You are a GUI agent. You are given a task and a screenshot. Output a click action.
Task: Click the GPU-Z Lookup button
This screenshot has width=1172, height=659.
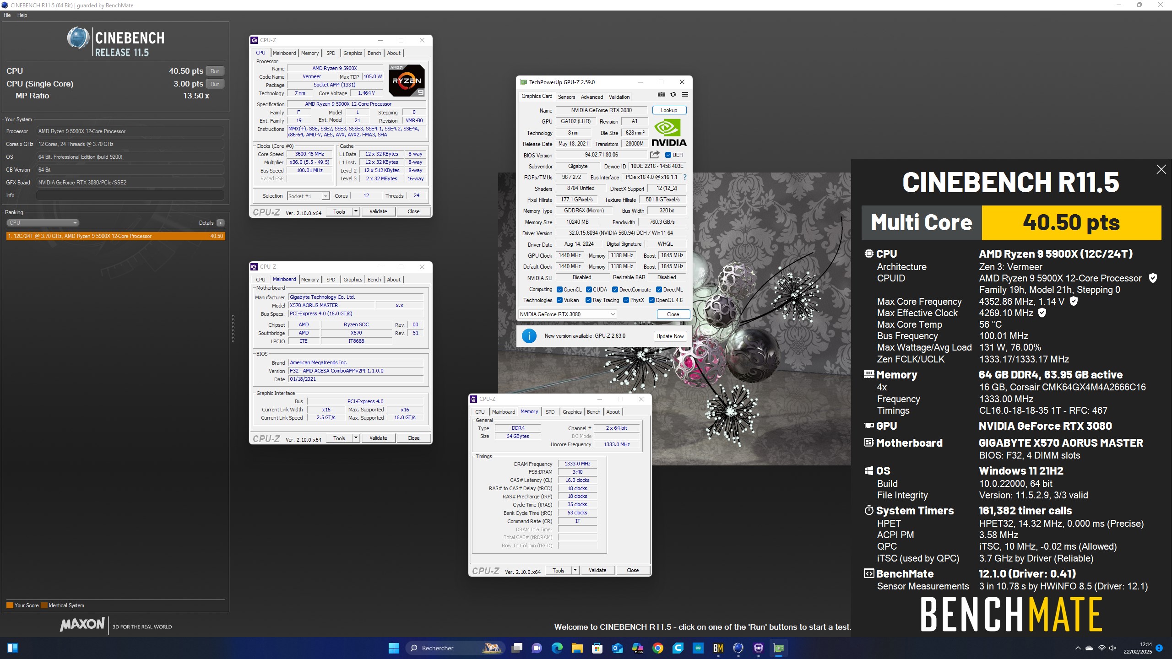pos(669,110)
